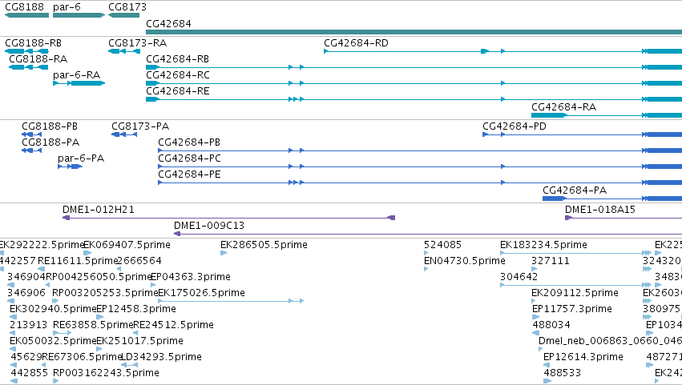Select the DME1-012H21 clone line
Screen dimensions: 682x385
pos(228,218)
